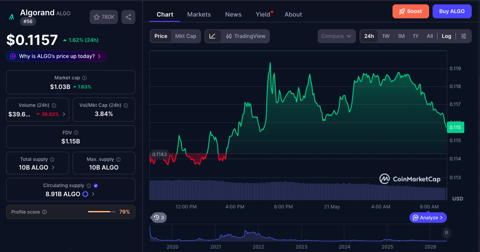Image resolution: width=480 pixels, height=252 pixels.
Task: Open the Yield tab
Action: 263,14
